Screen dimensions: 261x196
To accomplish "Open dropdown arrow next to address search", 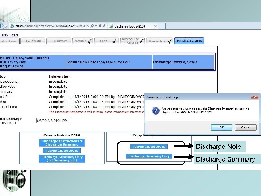I will [x=96, y=26].
